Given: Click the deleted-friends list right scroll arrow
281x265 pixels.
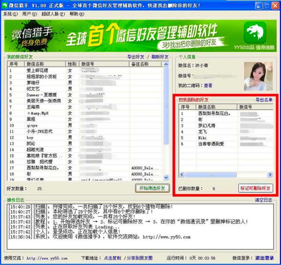Looking at the screenshot, I should [270, 175].
